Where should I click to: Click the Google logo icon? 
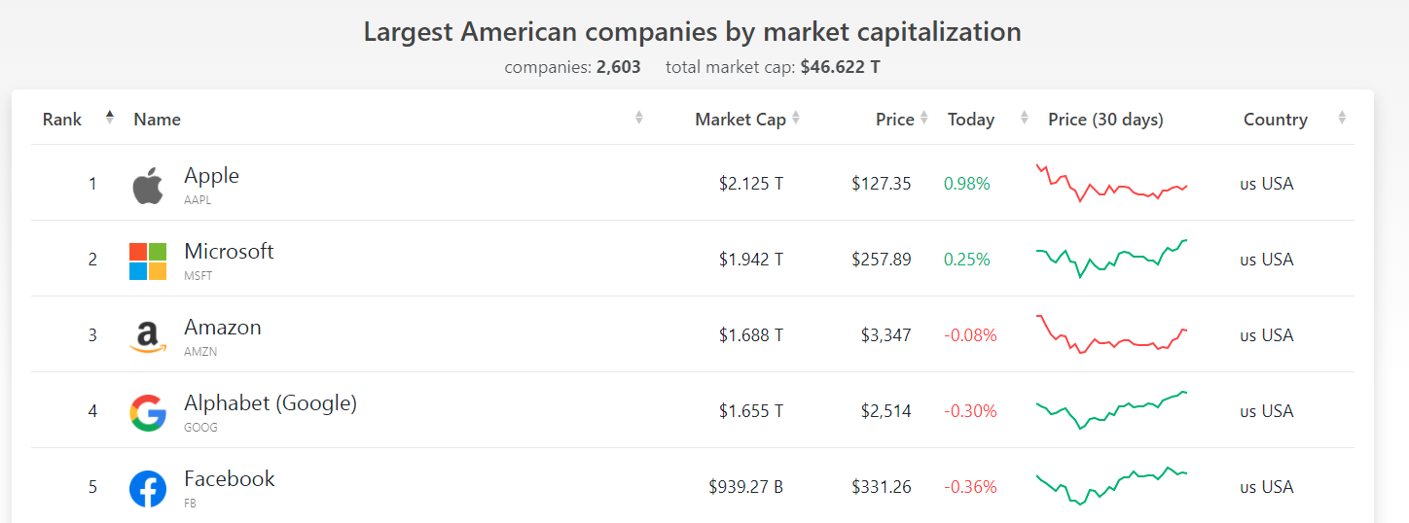click(x=148, y=412)
